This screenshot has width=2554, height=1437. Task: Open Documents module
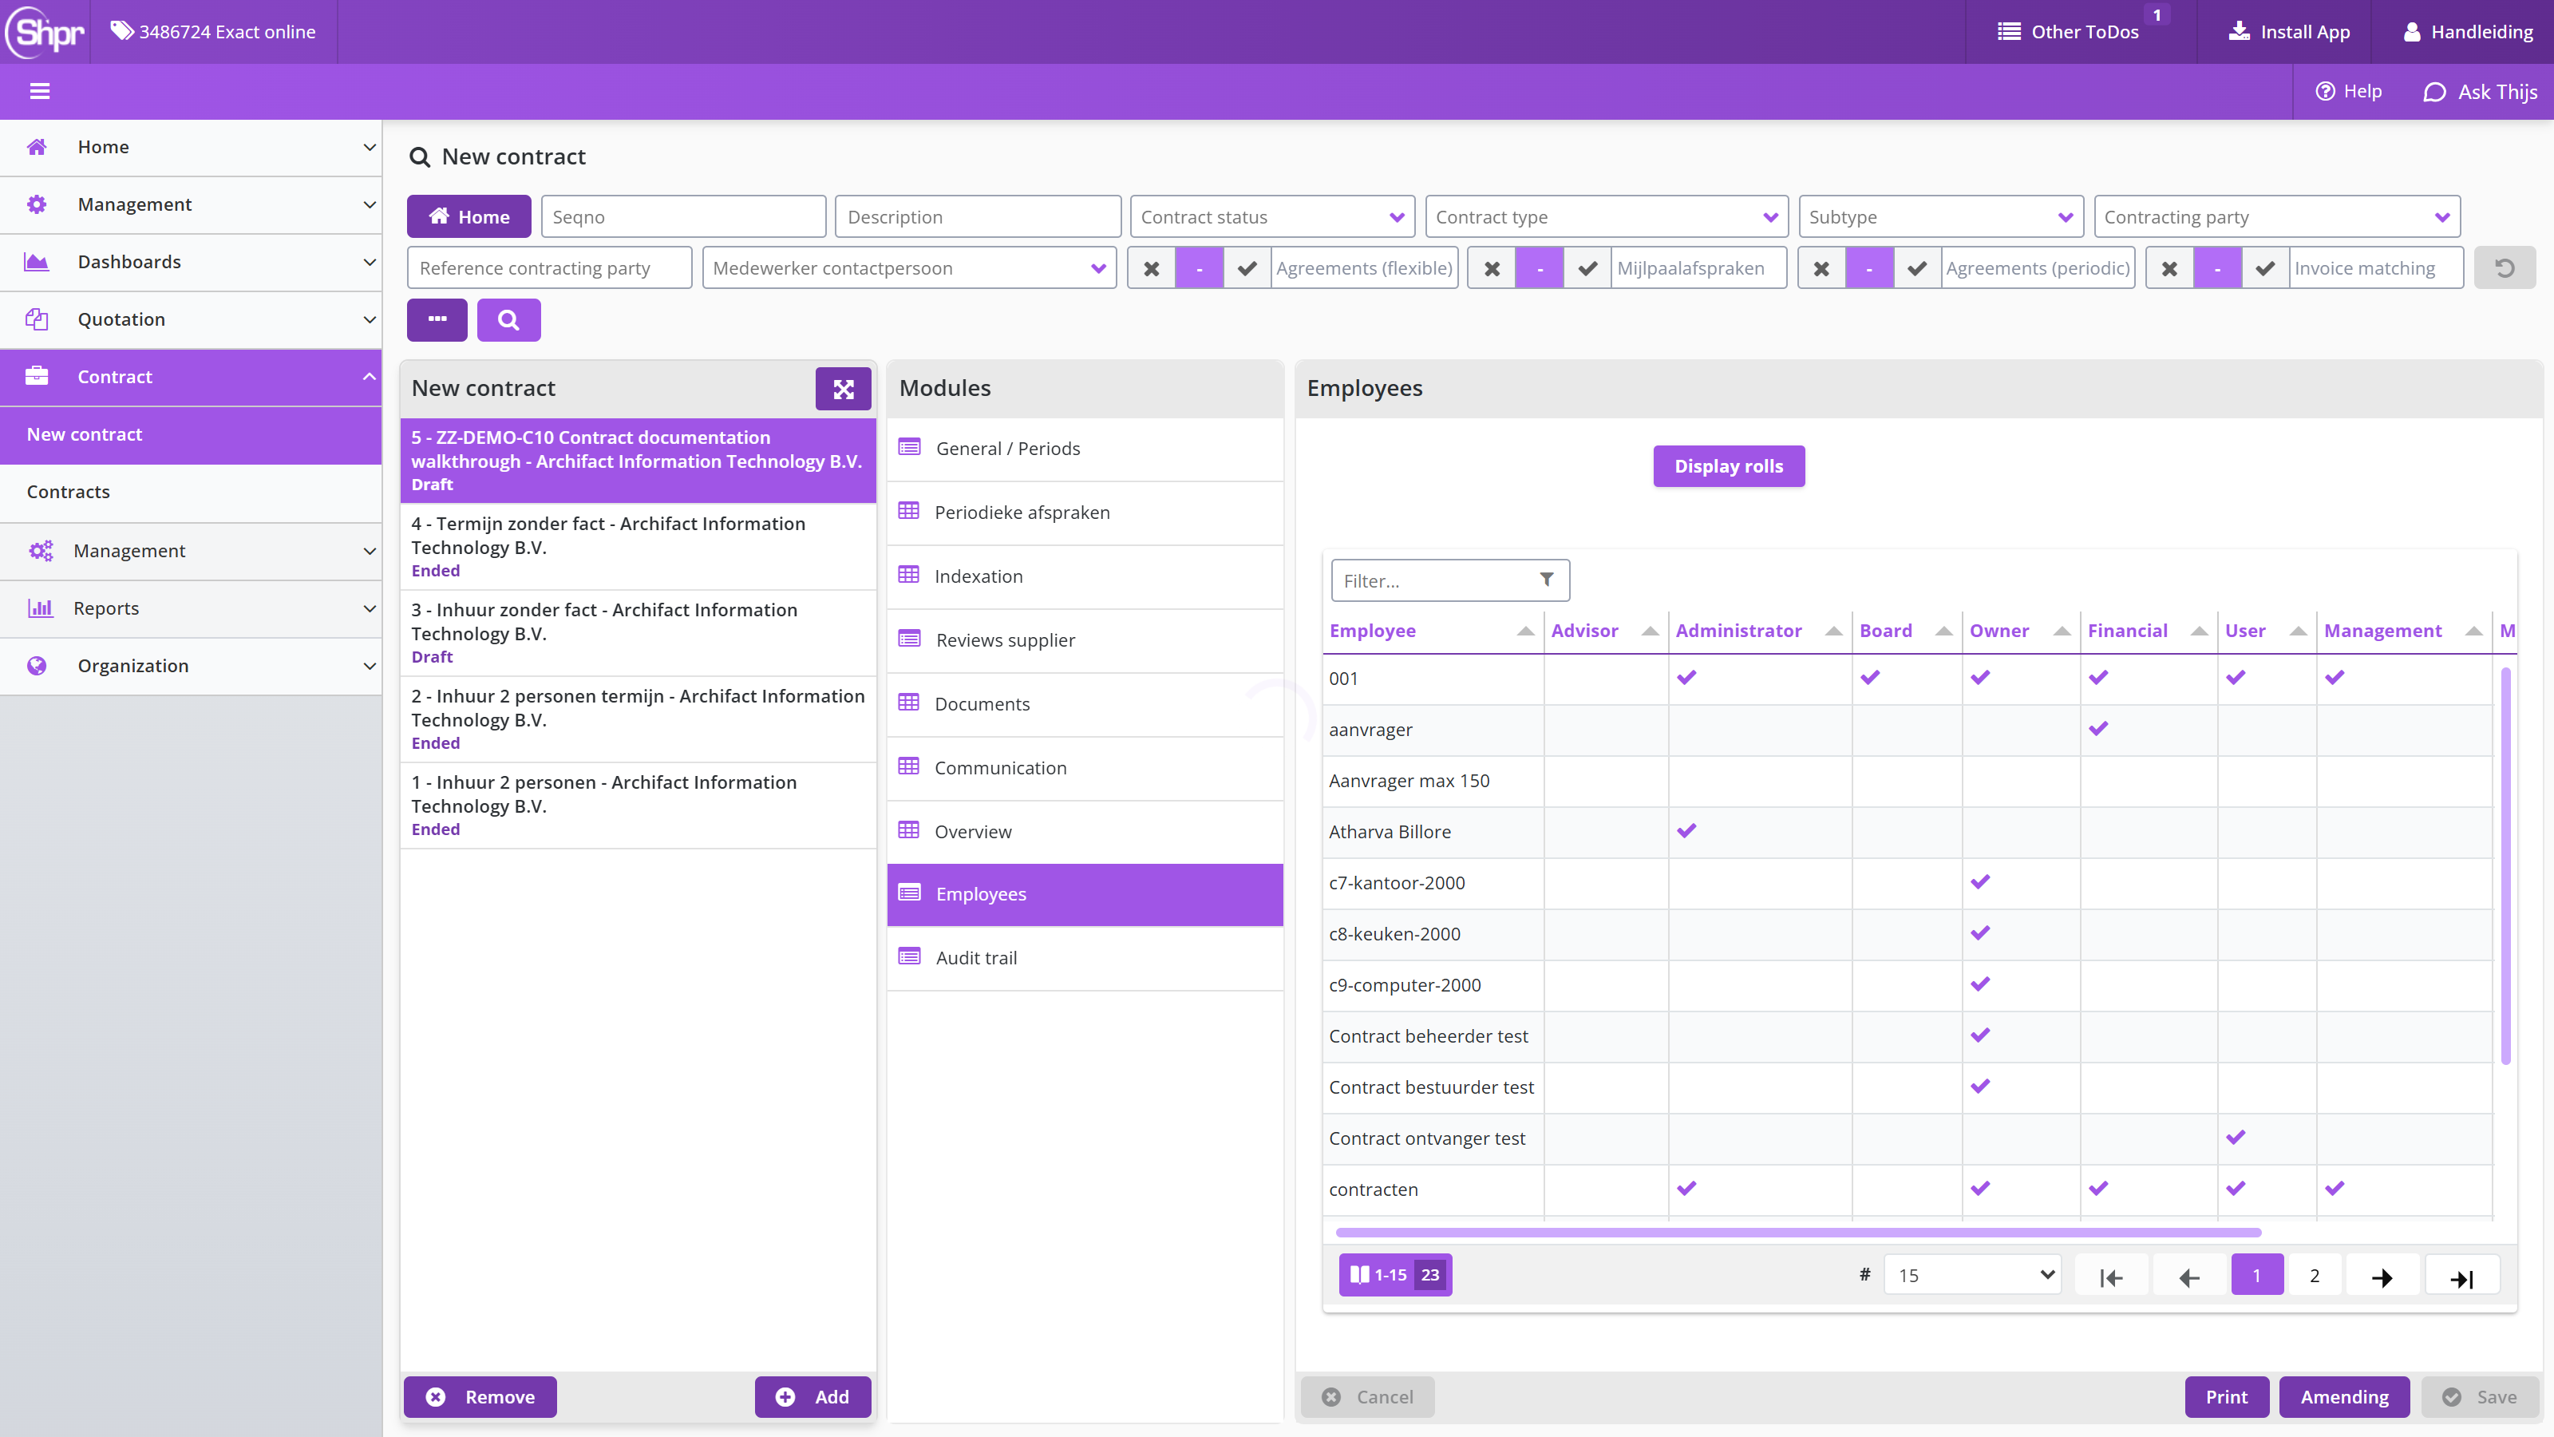click(1085, 704)
